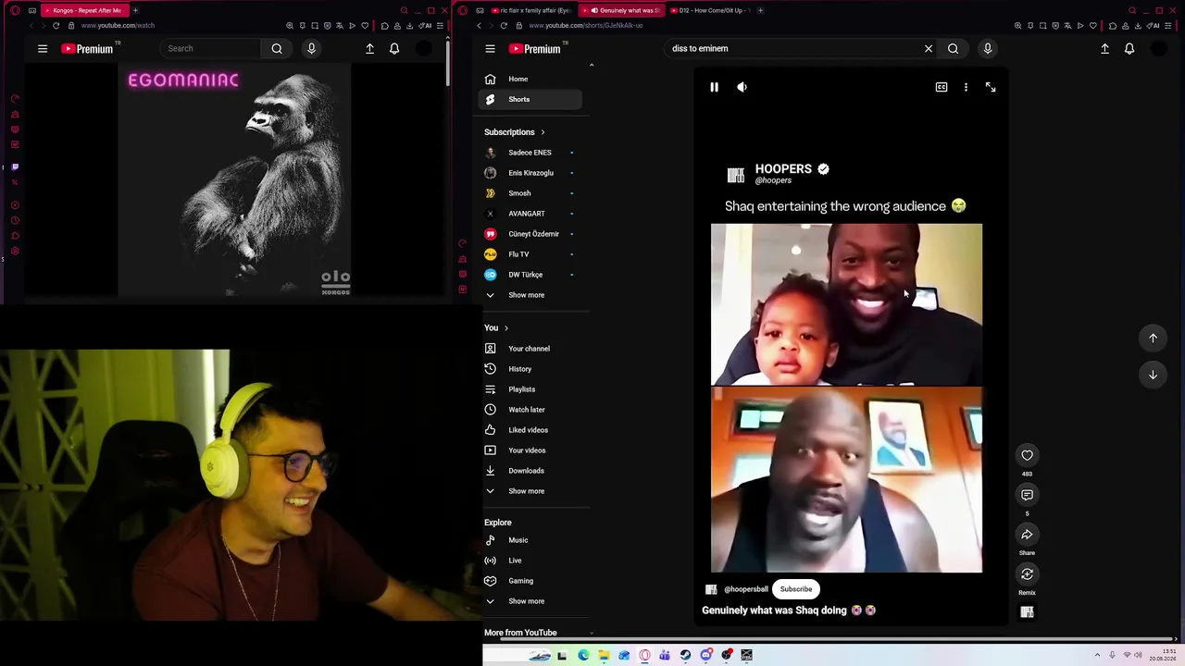
Task: Open a new tab in the right browser window
Action: point(760,10)
